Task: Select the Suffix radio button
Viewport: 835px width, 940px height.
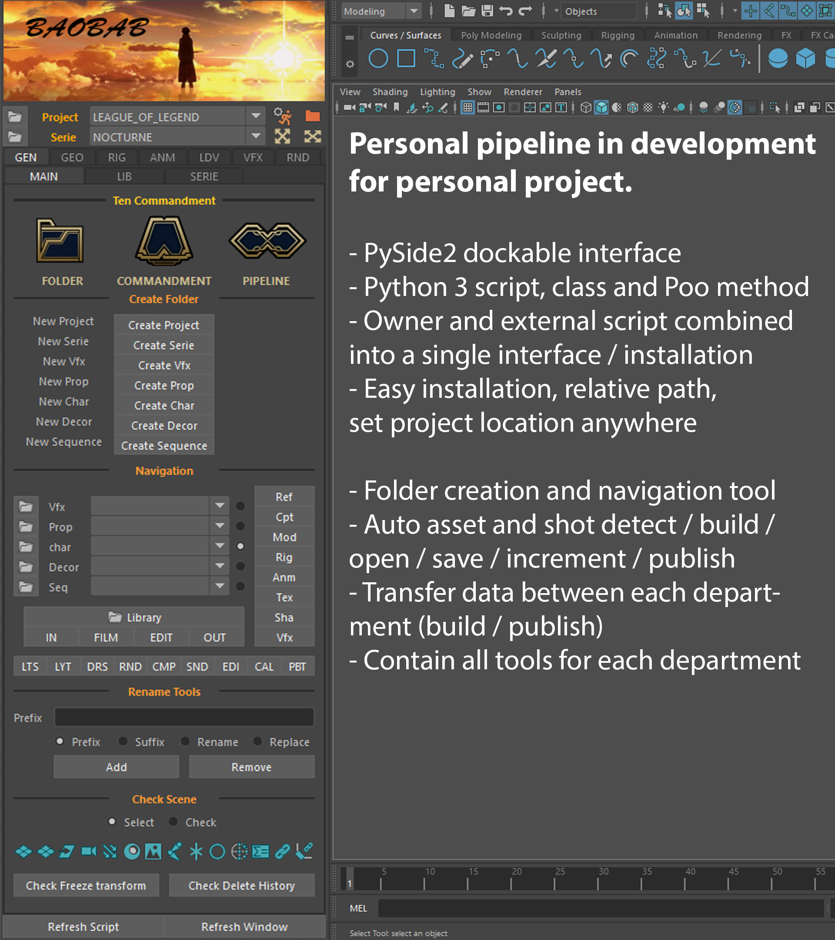Action: click(x=123, y=741)
